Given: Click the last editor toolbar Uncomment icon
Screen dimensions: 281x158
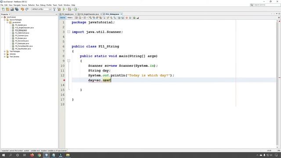Looking at the screenshot, I should pos(137,18).
